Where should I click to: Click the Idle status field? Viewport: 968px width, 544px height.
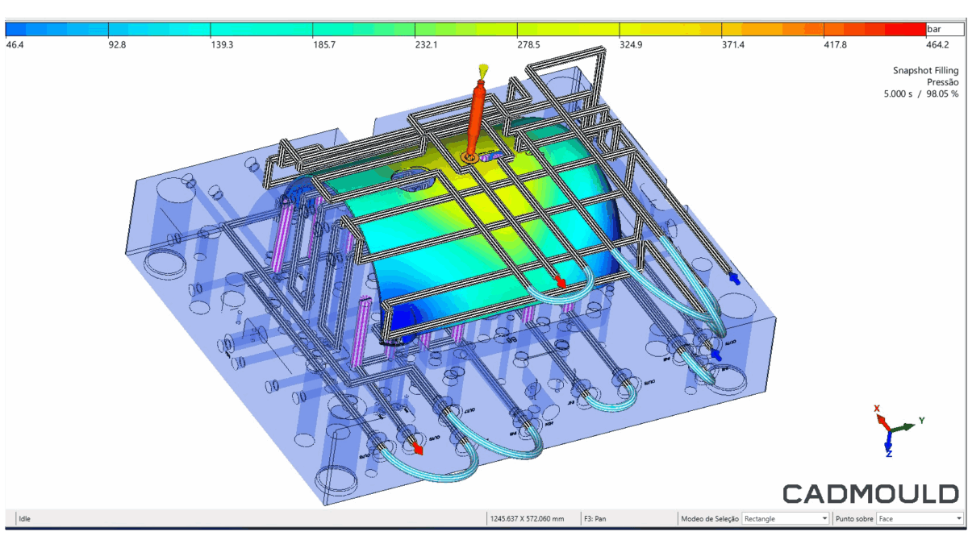click(x=24, y=518)
